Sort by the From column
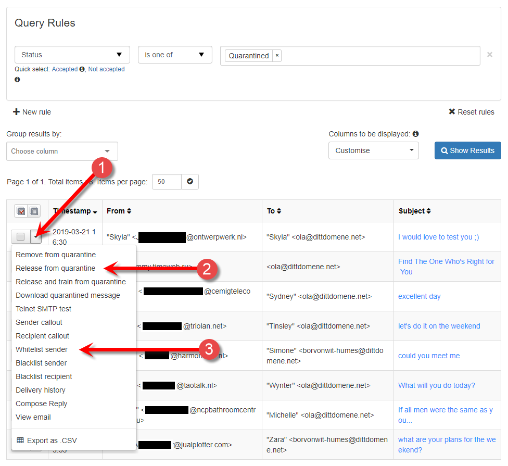Viewport: 508px width, 466px height. [119, 211]
